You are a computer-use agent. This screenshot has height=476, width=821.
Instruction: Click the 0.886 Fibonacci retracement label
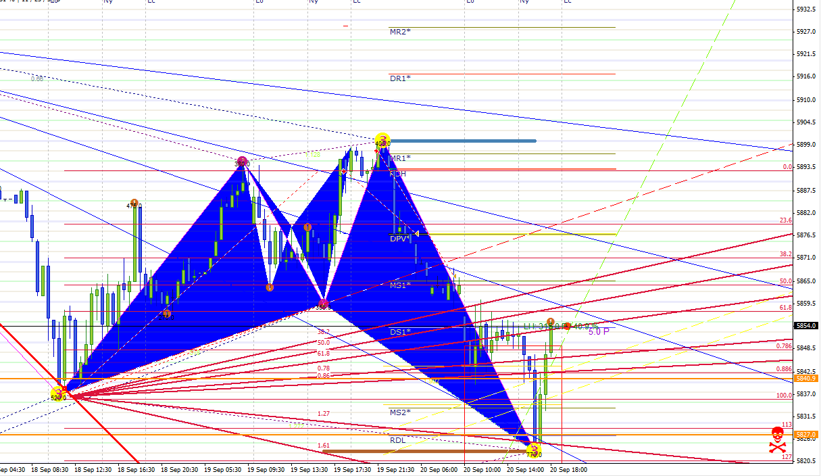click(x=784, y=369)
